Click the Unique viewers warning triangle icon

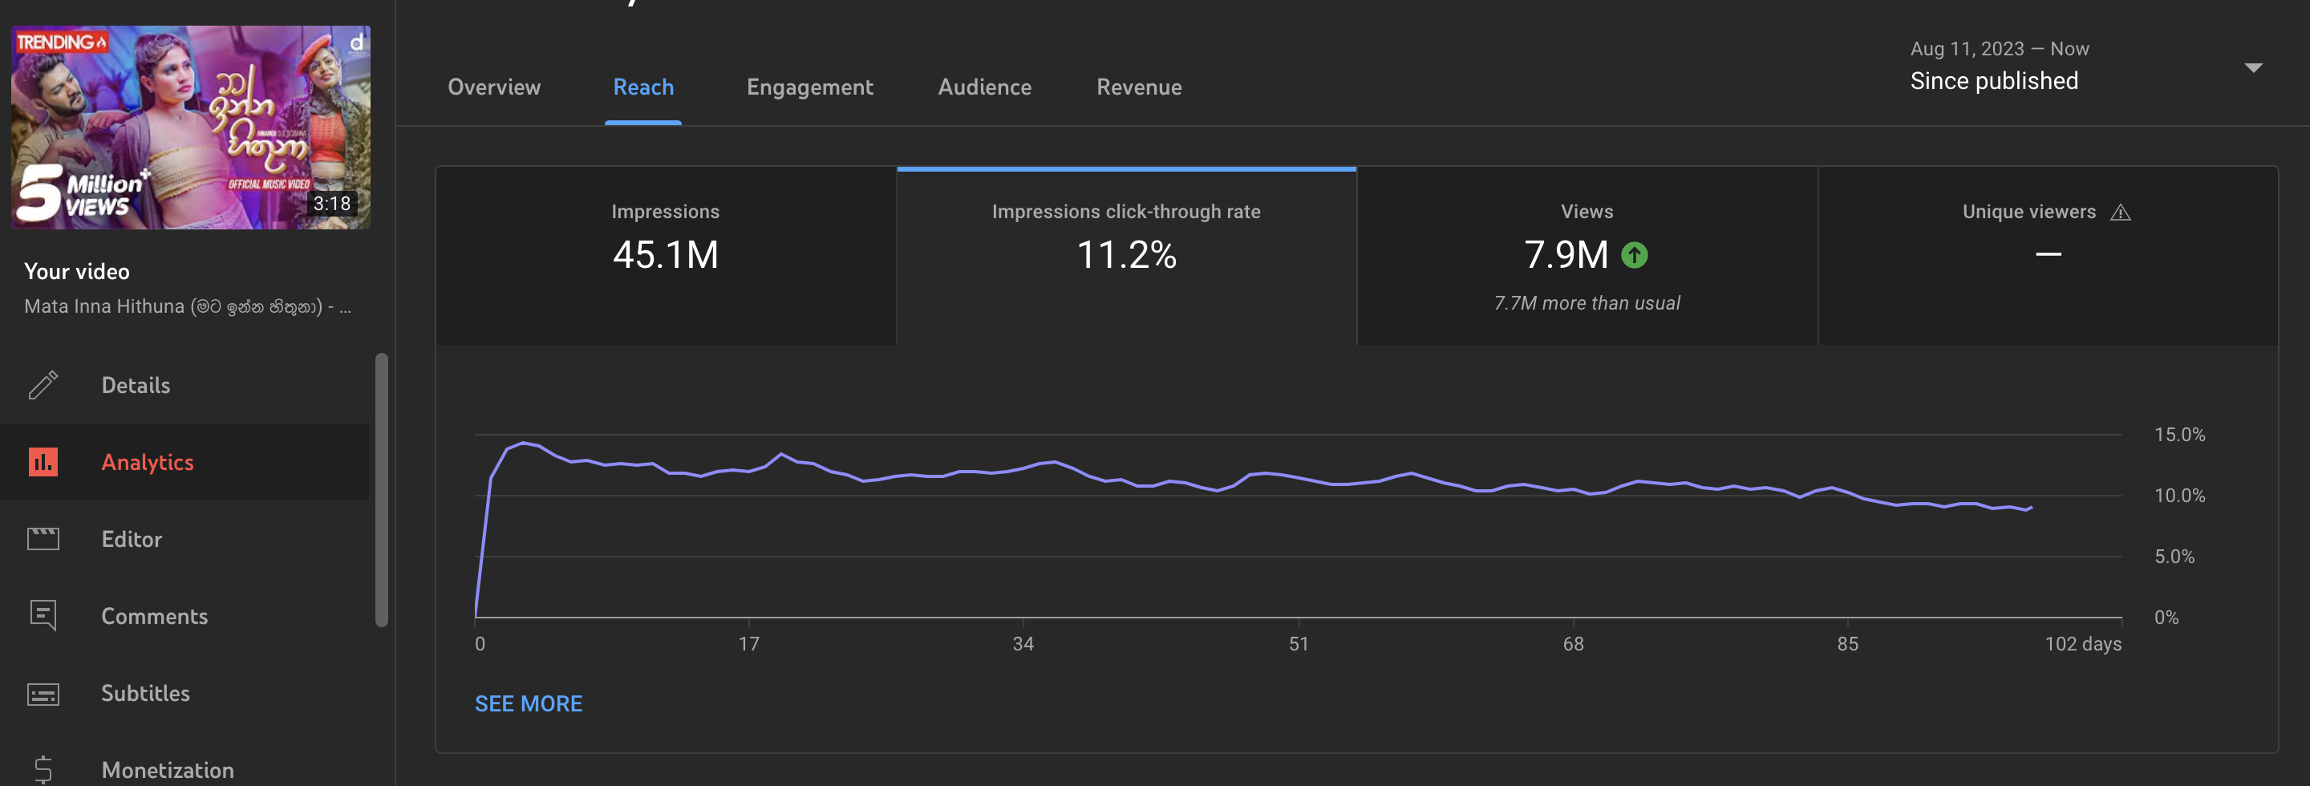pos(2120,213)
